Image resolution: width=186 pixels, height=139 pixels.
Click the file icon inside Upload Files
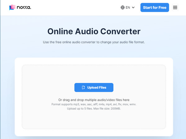(83, 88)
